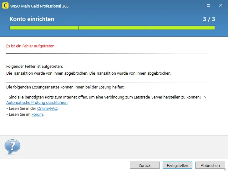Viewport: 228px width, 171px height.
Task: Visit the Forum link
Action: pos(37,115)
